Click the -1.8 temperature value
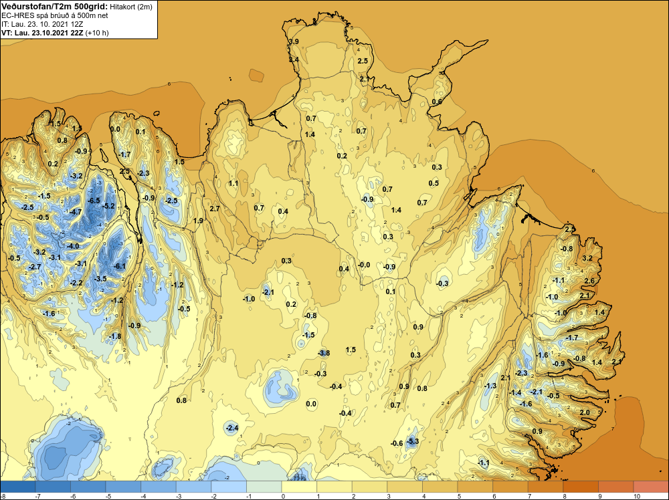The height and width of the screenshot is (500, 669). click(x=115, y=336)
